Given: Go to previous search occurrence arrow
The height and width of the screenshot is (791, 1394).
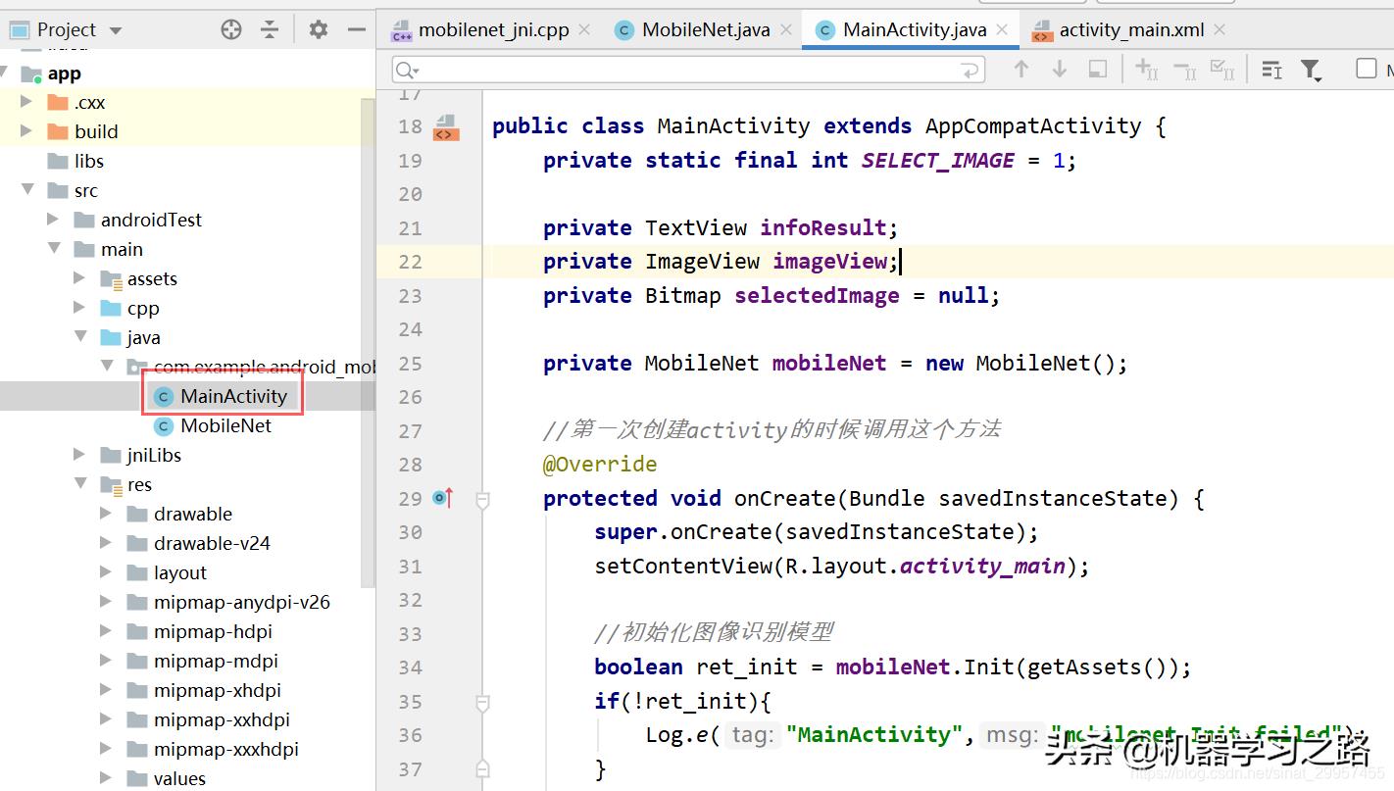Looking at the screenshot, I should coord(1021,69).
